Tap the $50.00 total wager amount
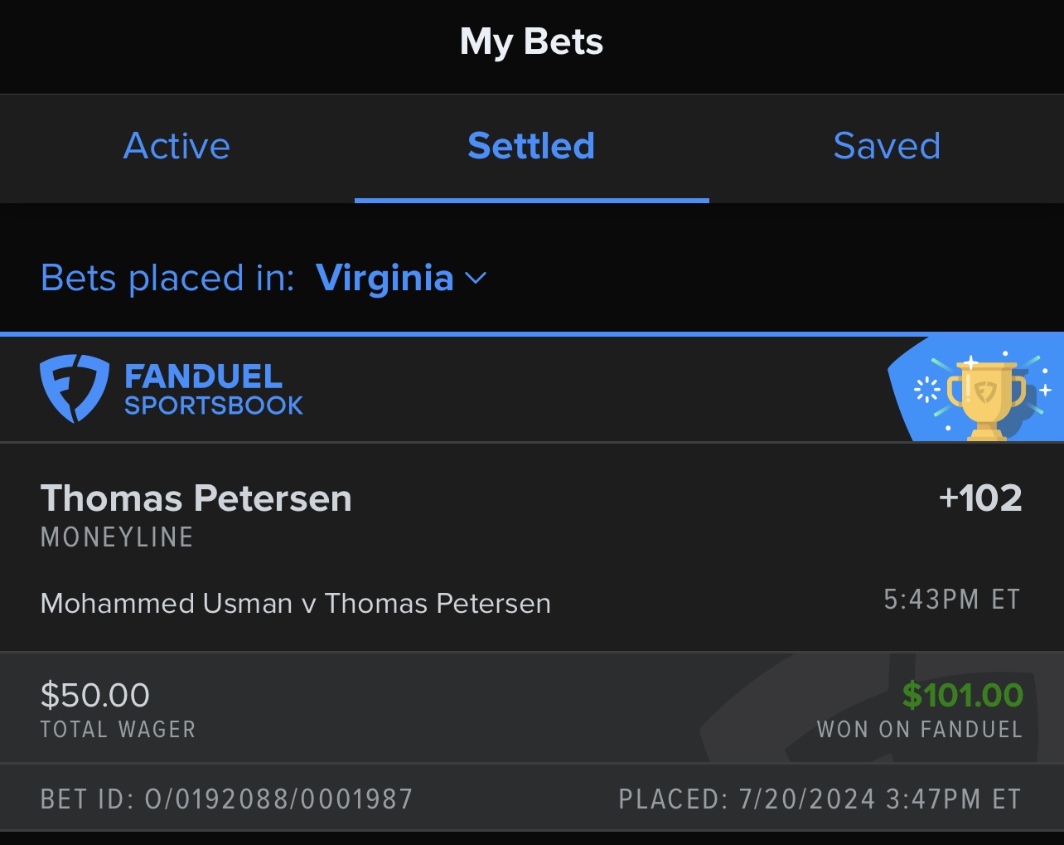 coord(95,695)
